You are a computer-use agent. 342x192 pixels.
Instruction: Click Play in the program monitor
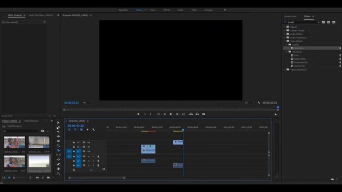171,114
